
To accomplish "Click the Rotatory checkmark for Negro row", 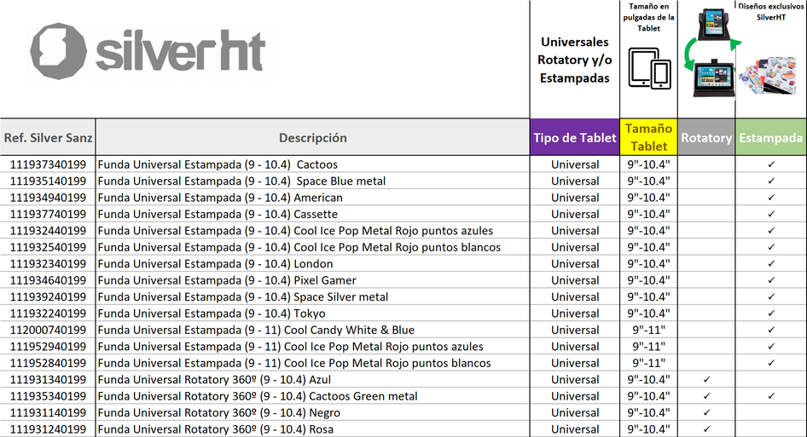I will (x=706, y=412).
